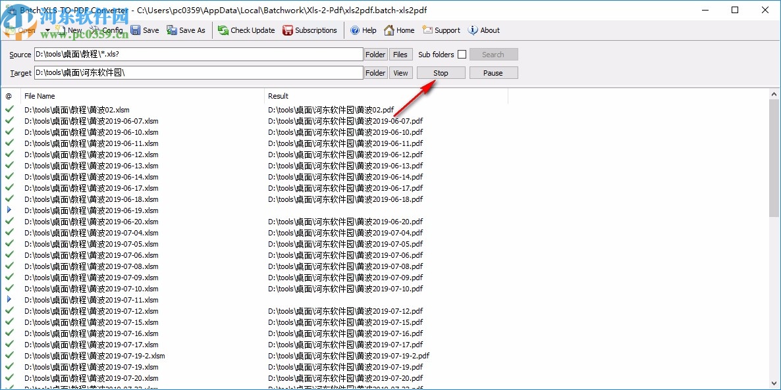The image size is (781, 390).
Task: Enable the Sub folders checkbox
Action: pos(461,54)
